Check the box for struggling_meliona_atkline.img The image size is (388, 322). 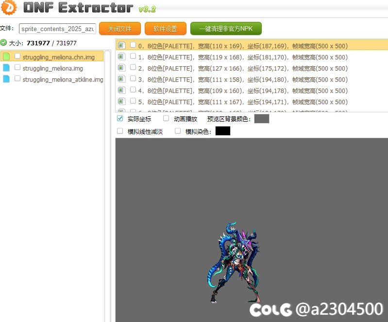(x=17, y=78)
